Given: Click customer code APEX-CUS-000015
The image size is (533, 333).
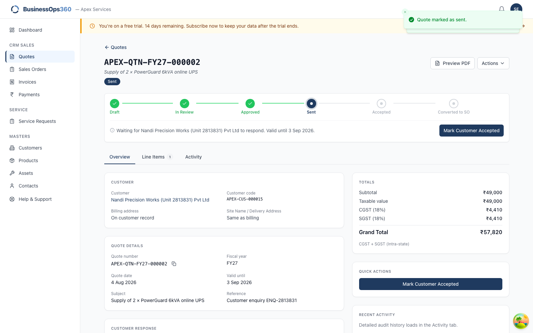Looking at the screenshot, I should click(x=245, y=199).
